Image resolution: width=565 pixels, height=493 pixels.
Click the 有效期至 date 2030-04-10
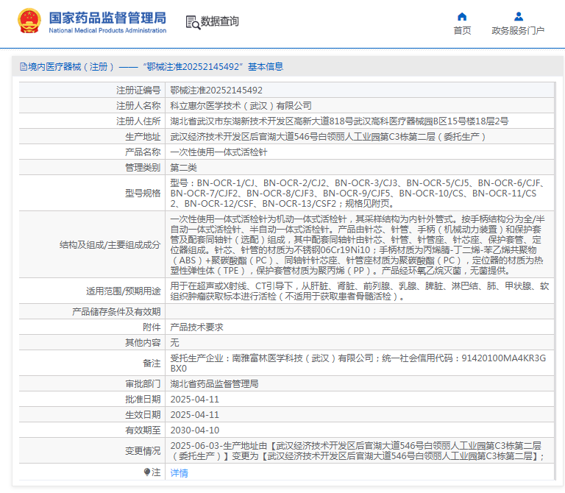195,430
